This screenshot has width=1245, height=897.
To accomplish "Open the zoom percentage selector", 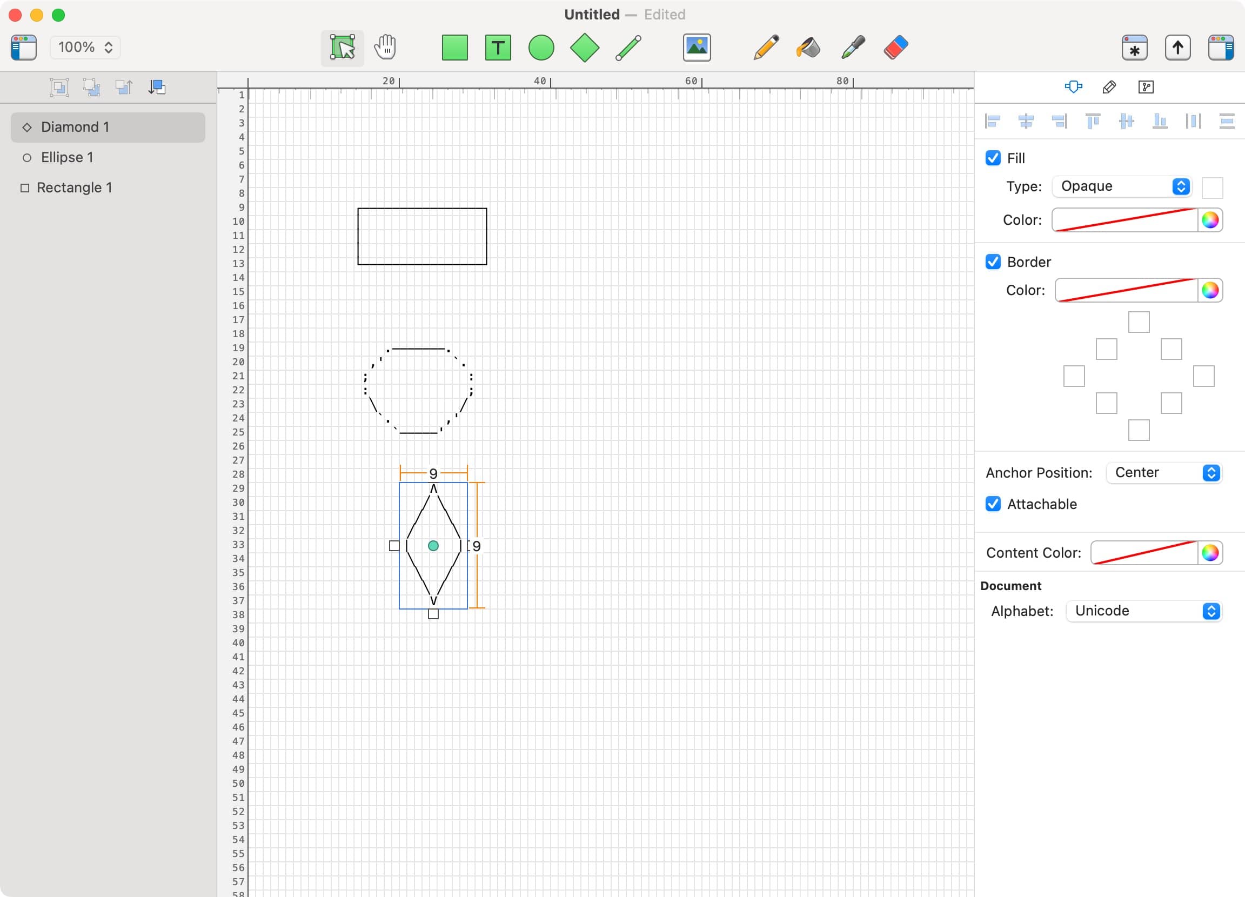I will tap(84, 47).
